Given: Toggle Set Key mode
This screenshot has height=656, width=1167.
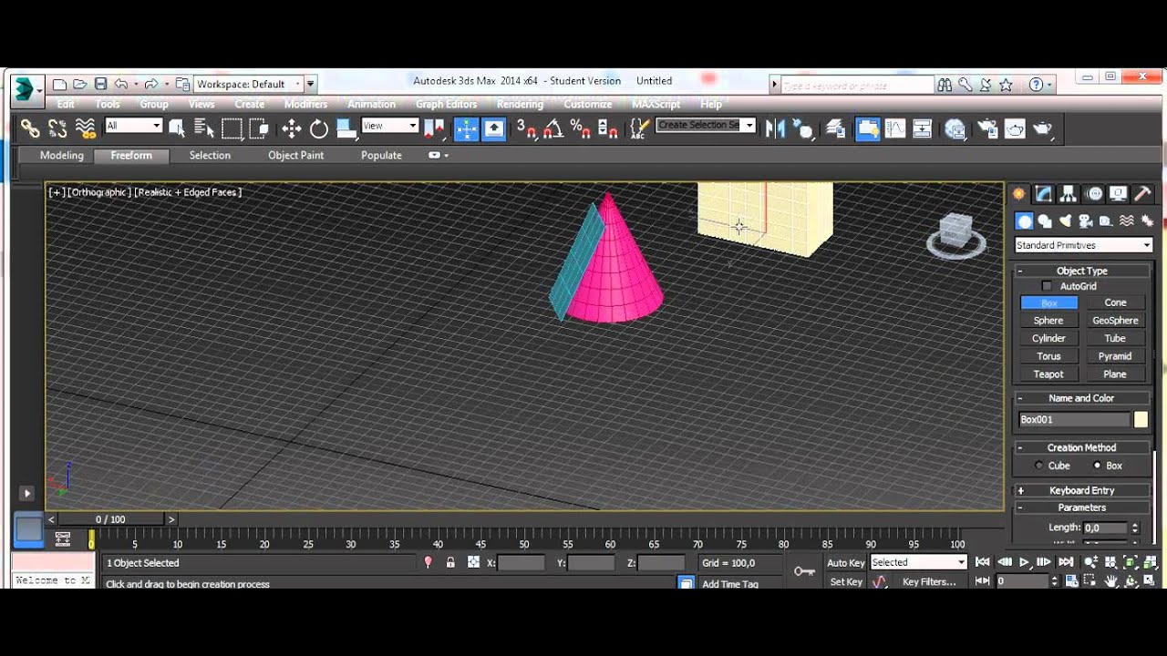Looking at the screenshot, I should point(845,582).
